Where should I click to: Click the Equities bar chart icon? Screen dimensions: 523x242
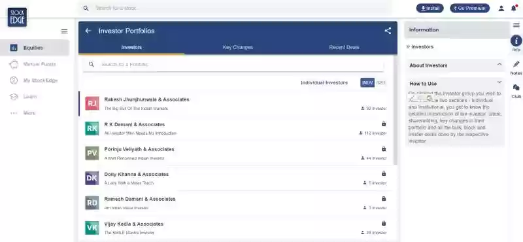point(14,48)
